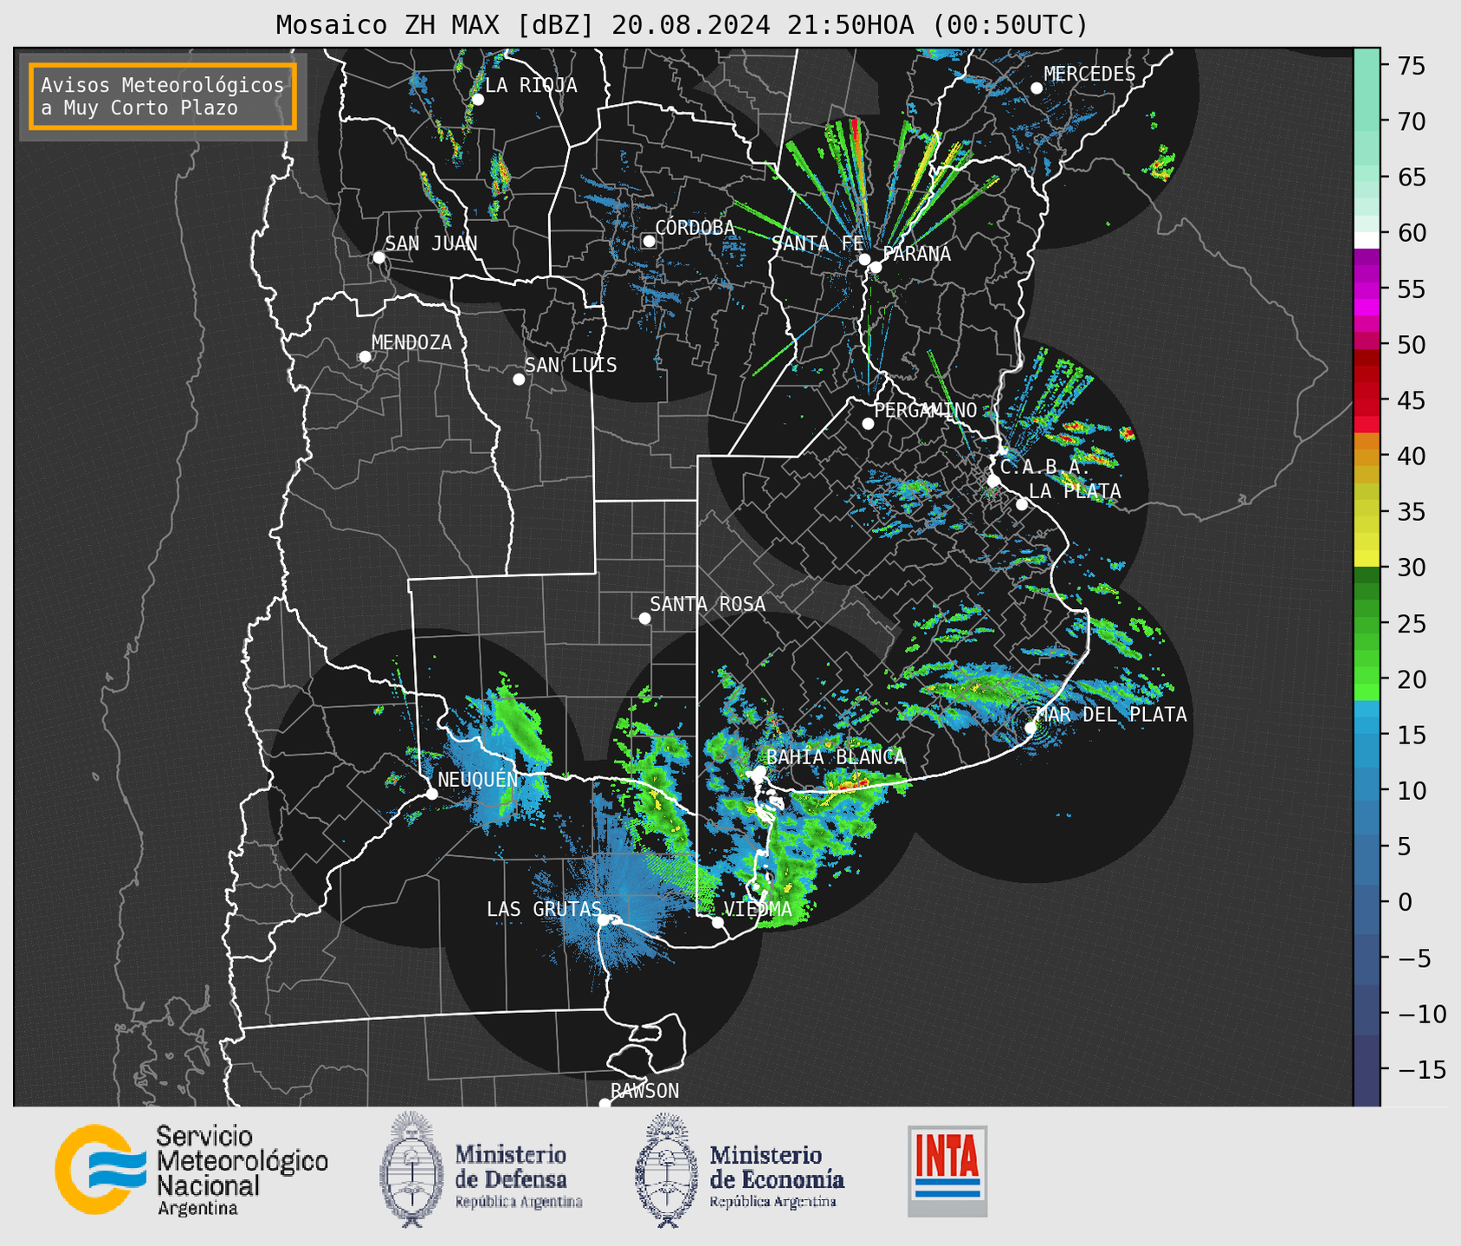Viewport: 1461px width, 1246px height.
Task: Click the LAS GRUTAS label text
Action: coord(544,909)
